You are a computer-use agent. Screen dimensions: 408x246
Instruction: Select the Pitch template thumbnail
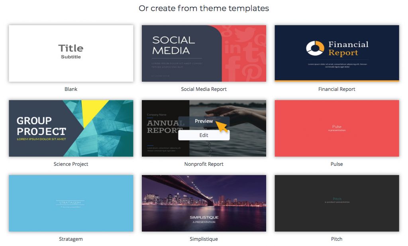(337, 203)
